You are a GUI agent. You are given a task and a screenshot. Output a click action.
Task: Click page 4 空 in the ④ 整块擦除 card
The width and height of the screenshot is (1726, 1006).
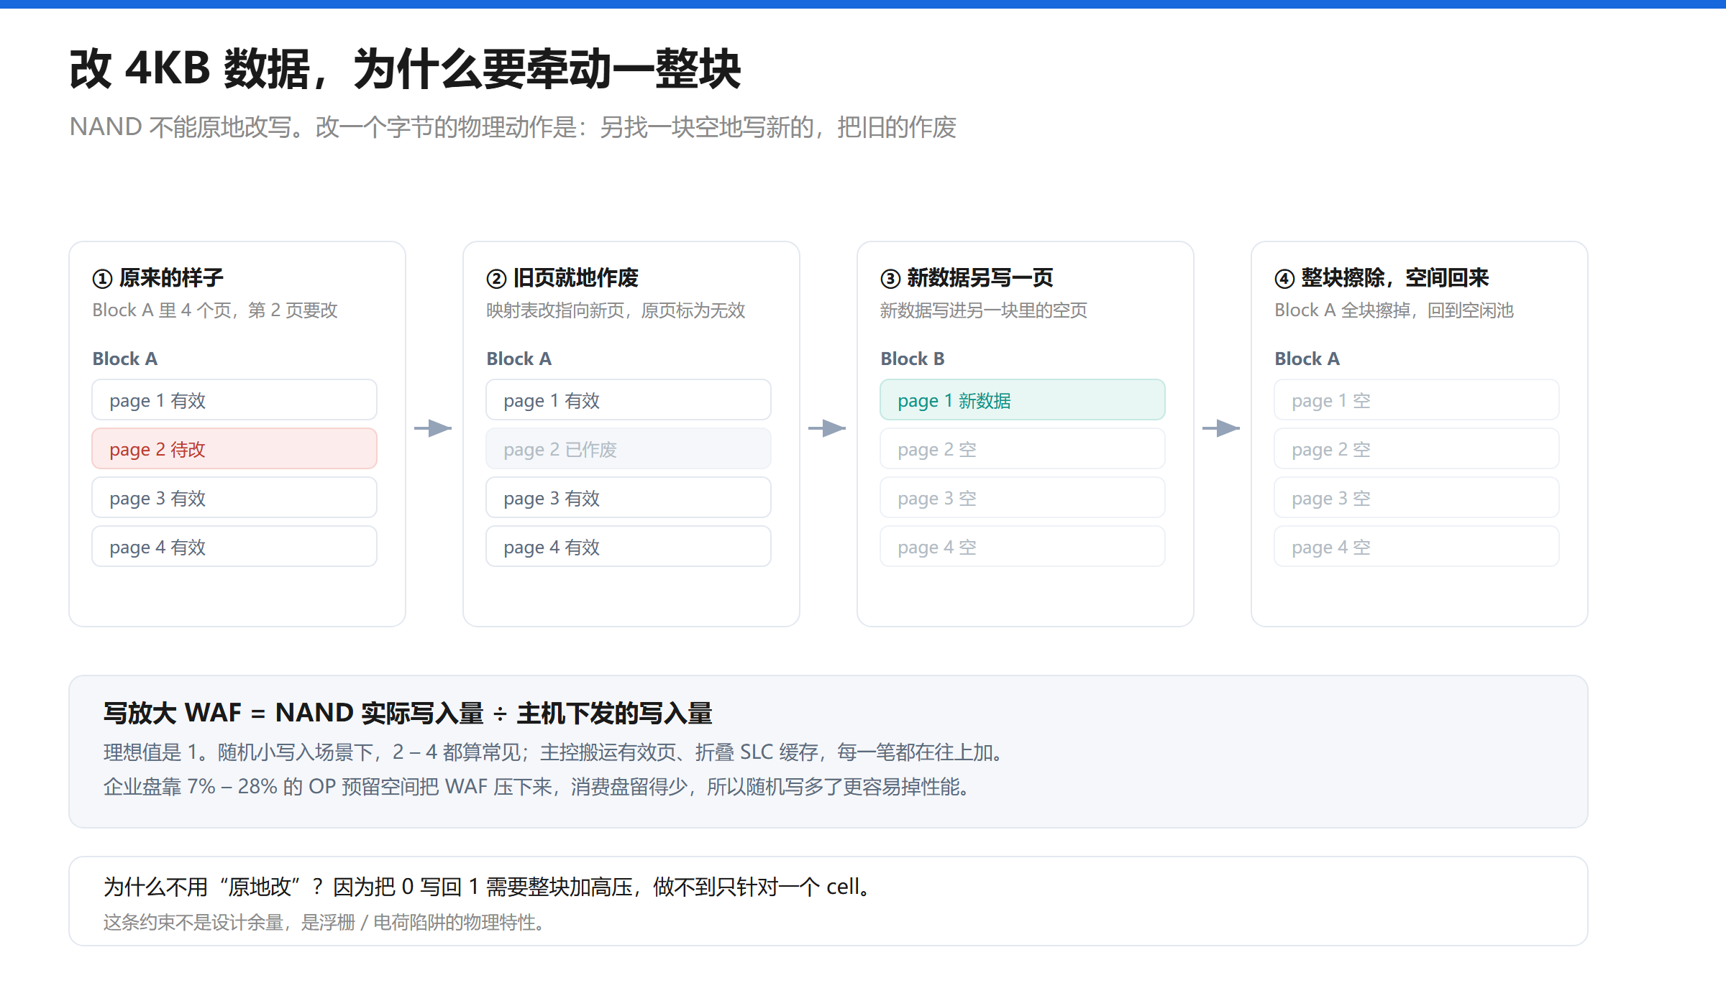click(x=1417, y=547)
